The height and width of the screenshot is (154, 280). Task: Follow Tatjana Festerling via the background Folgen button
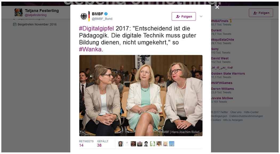click(x=261, y=13)
